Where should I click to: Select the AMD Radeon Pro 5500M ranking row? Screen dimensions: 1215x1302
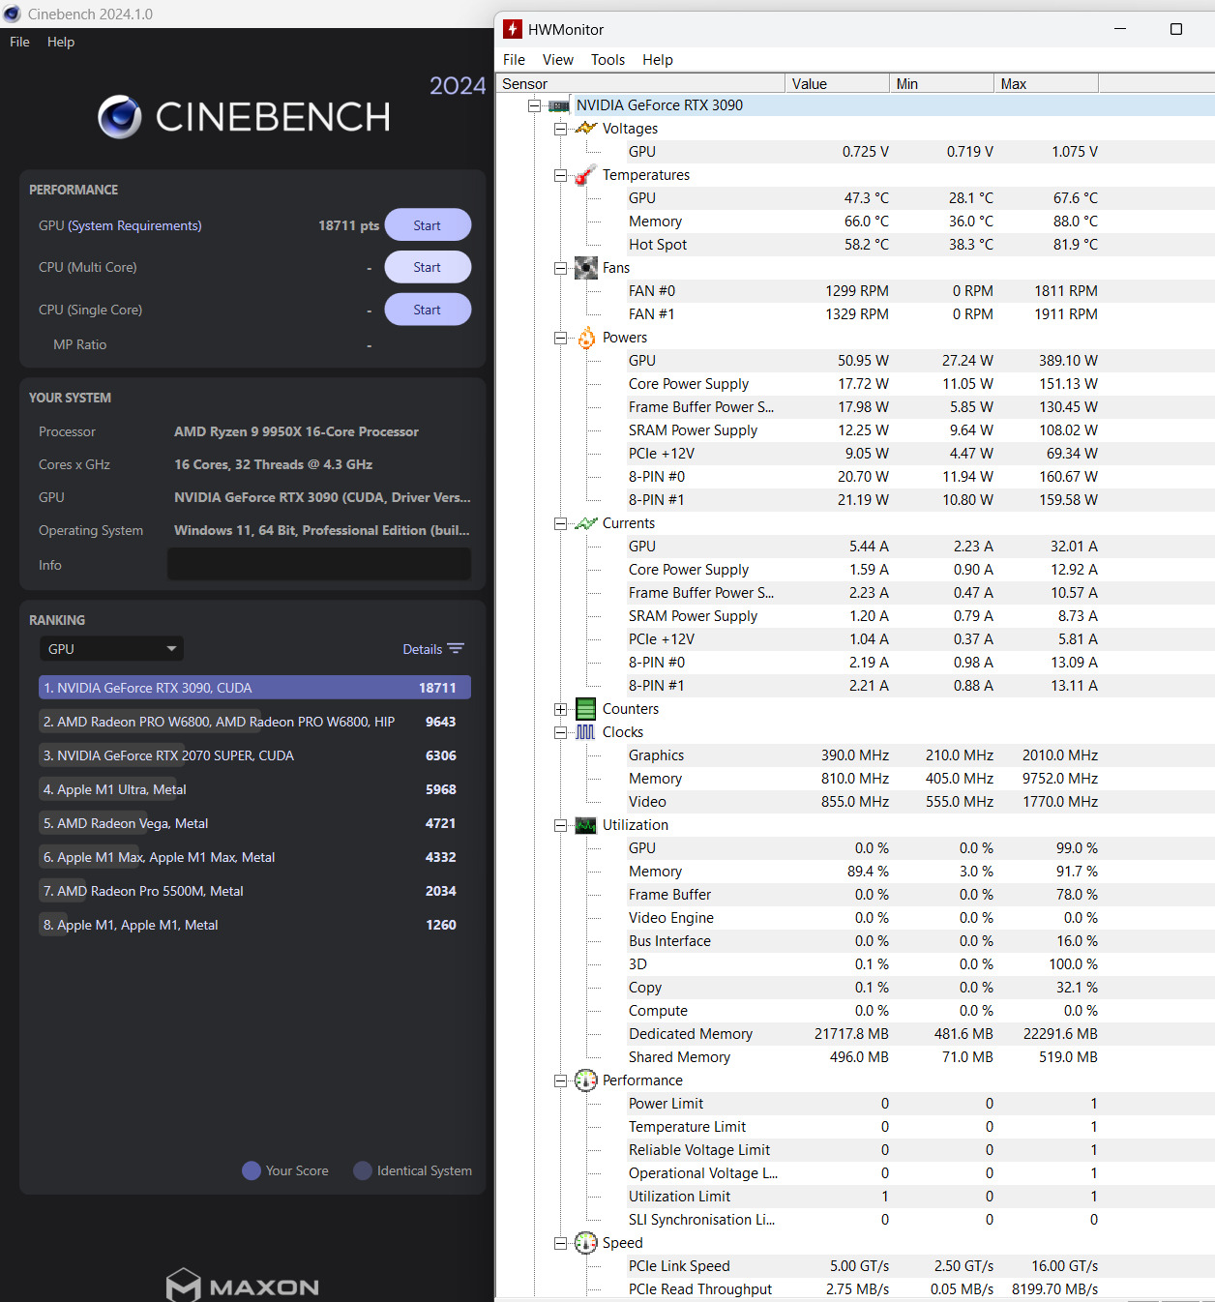(x=254, y=891)
